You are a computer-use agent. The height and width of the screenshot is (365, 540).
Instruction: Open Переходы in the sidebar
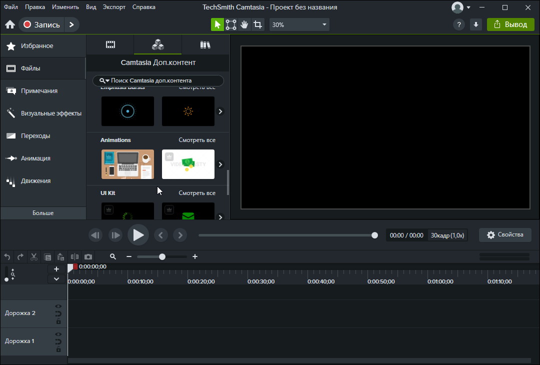click(x=43, y=135)
